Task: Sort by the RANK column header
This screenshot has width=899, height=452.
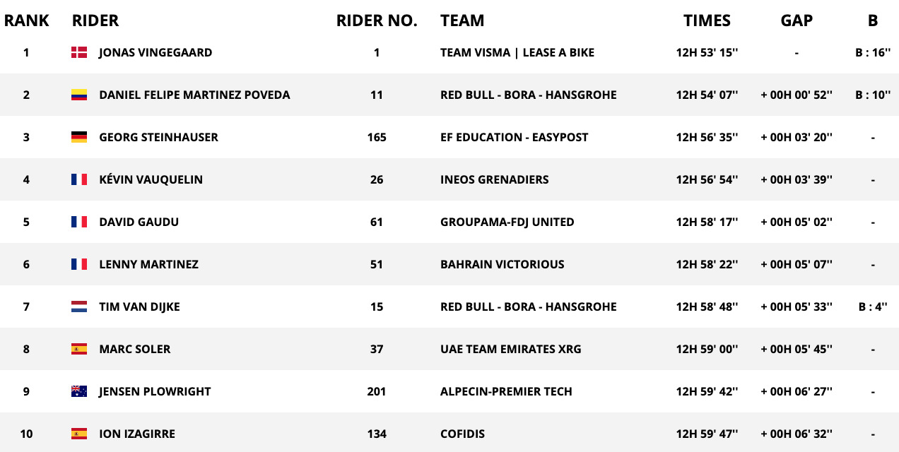Action: [x=27, y=20]
